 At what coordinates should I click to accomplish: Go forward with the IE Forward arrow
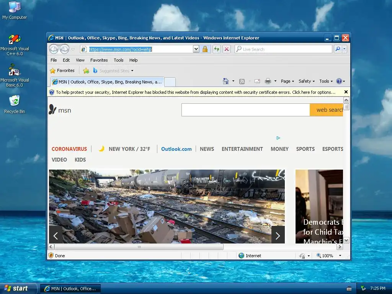tap(64, 49)
